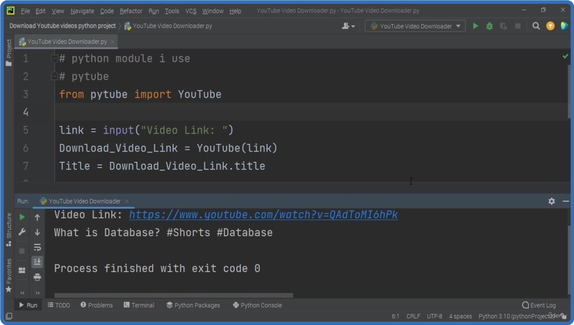Click the Run tab in bottom bar

click(x=28, y=305)
